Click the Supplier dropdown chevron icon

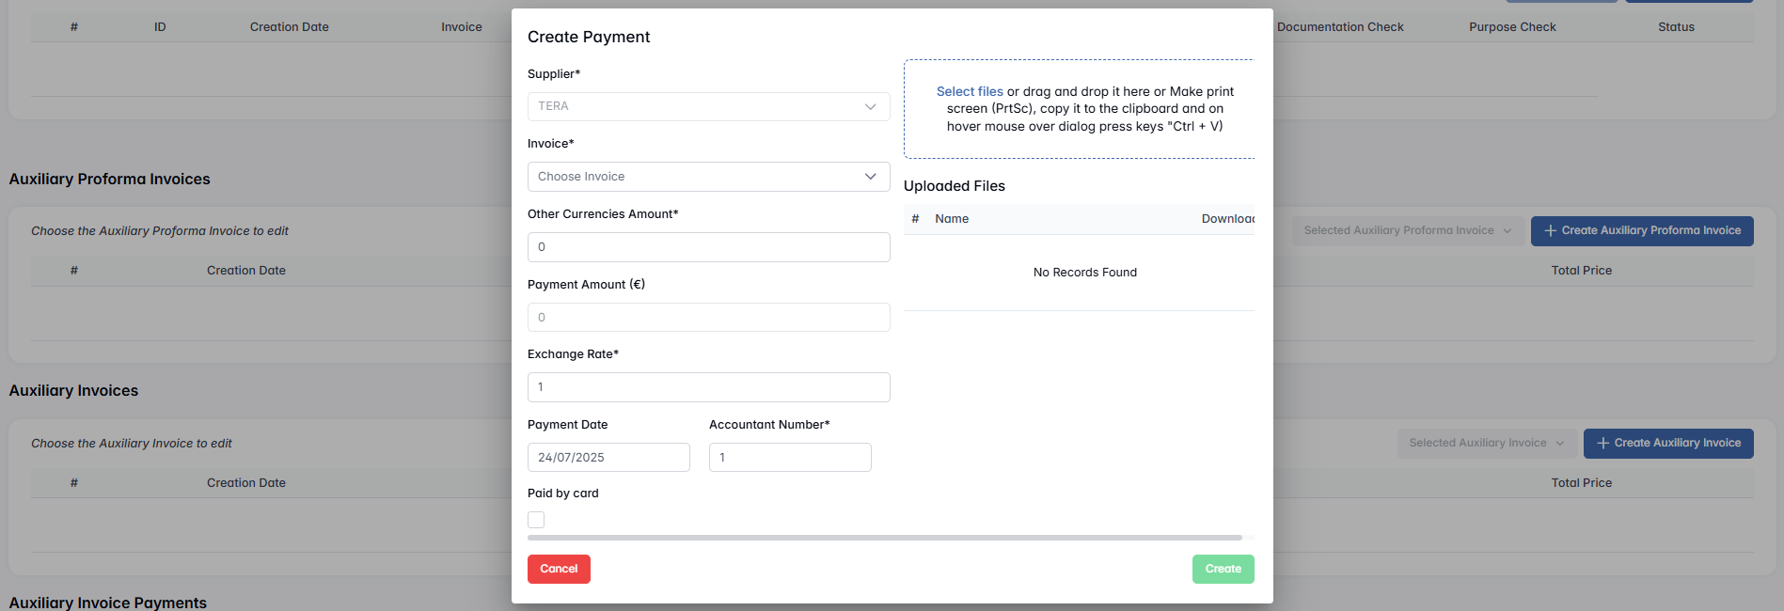pos(870,106)
